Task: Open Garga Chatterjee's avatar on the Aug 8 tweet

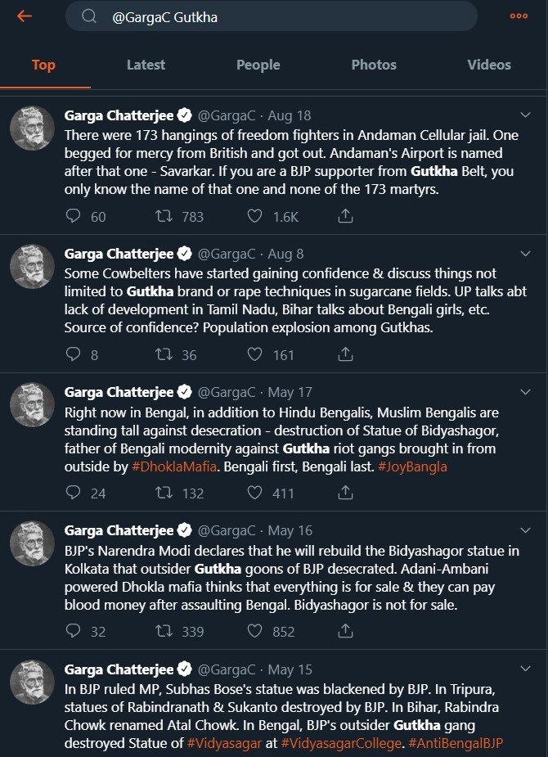Action: coord(32,267)
